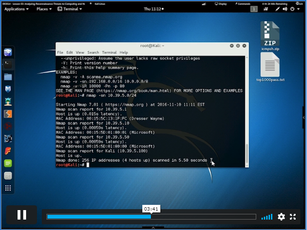307x230 pixels.
Task: Open terminal View menu
Action: pyautogui.click(x=80, y=53)
